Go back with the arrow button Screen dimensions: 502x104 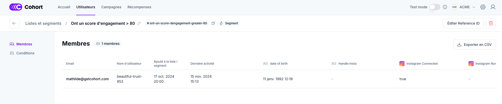14,23
